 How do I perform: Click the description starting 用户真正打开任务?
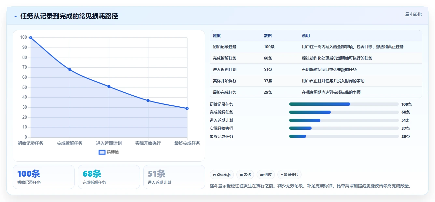[333, 81]
